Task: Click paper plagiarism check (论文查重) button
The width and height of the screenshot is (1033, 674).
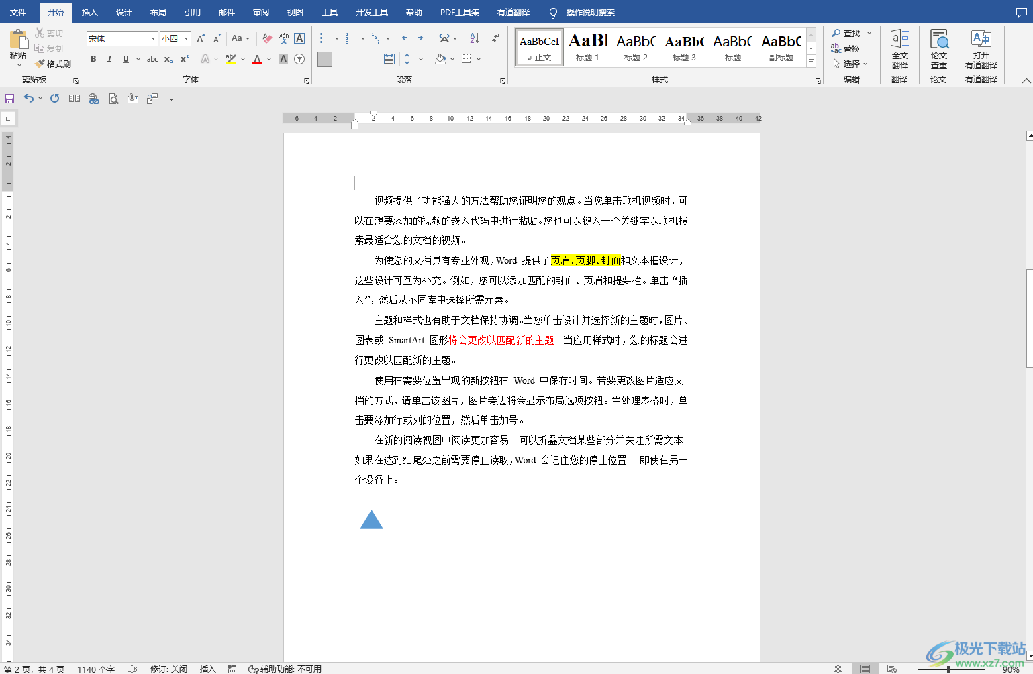Action: pyautogui.click(x=939, y=50)
